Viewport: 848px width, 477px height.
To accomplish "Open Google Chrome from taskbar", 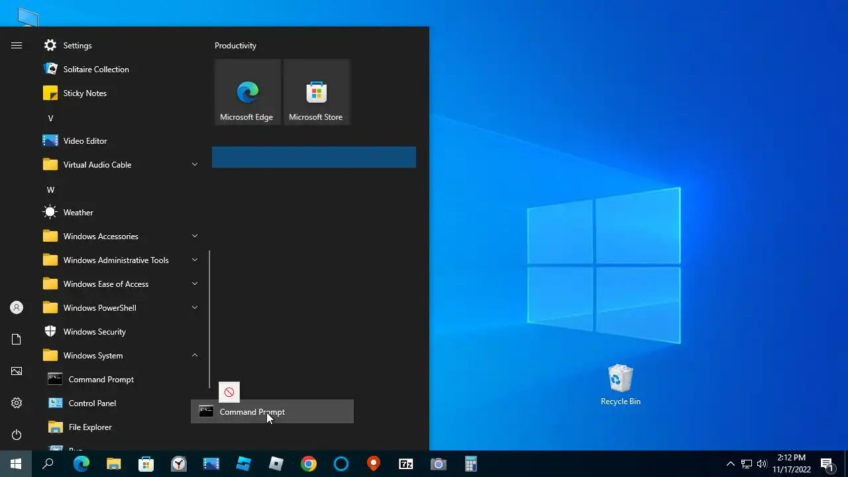I will (x=309, y=464).
